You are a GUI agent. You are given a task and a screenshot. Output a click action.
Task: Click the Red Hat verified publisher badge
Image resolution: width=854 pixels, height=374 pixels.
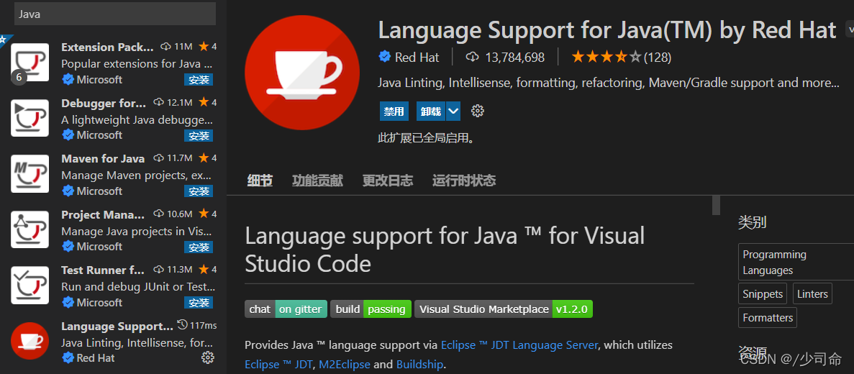point(384,57)
